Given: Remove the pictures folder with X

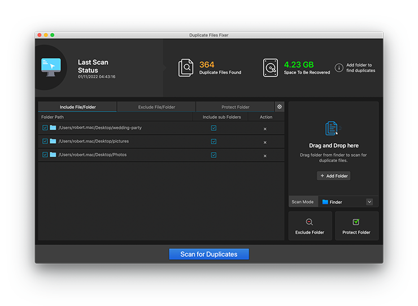Looking at the screenshot, I should [x=265, y=143].
